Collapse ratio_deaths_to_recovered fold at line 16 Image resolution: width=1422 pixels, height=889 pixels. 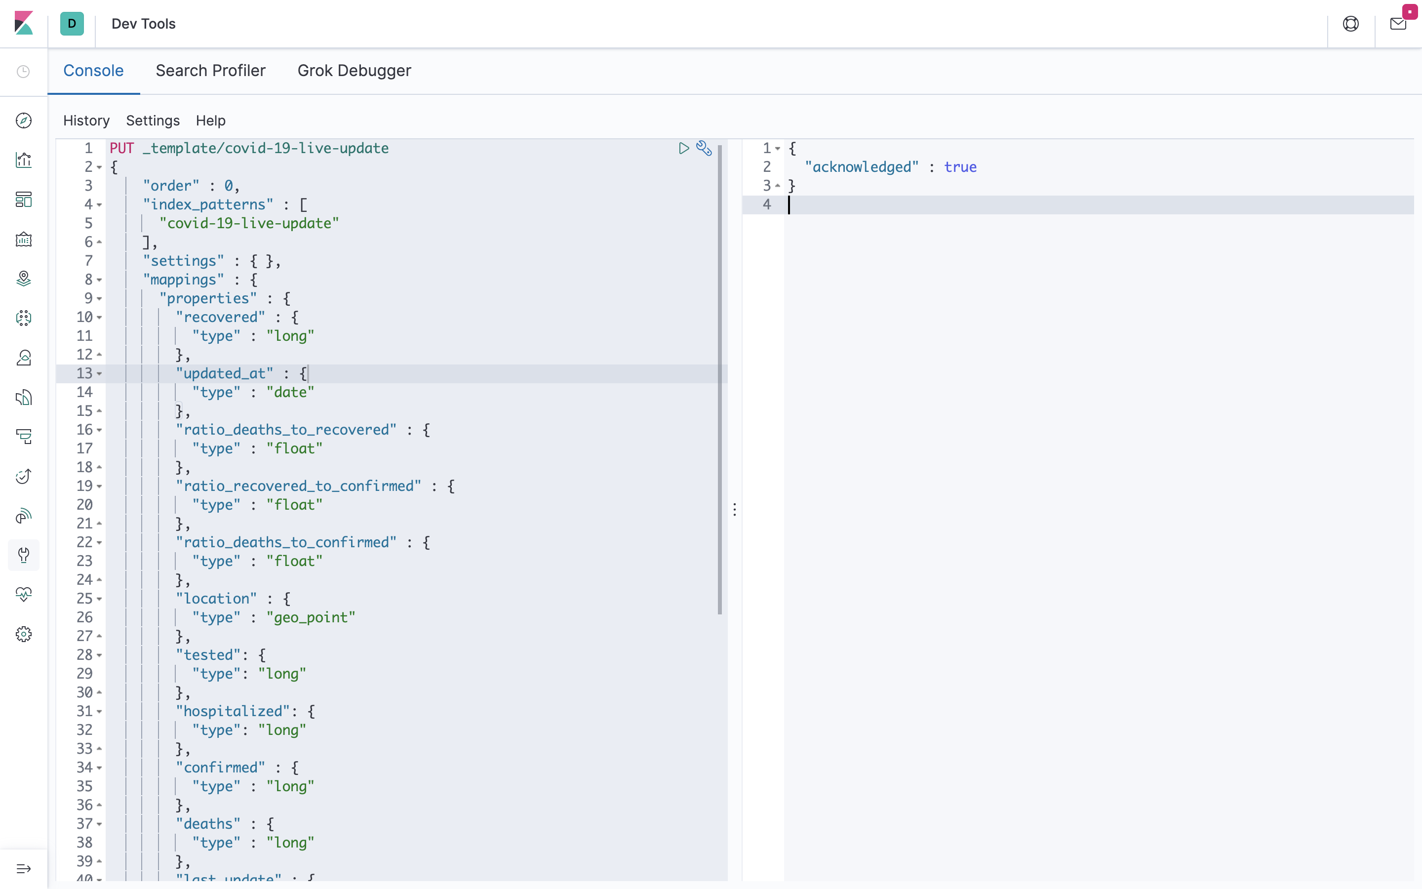(x=99, y=430)
